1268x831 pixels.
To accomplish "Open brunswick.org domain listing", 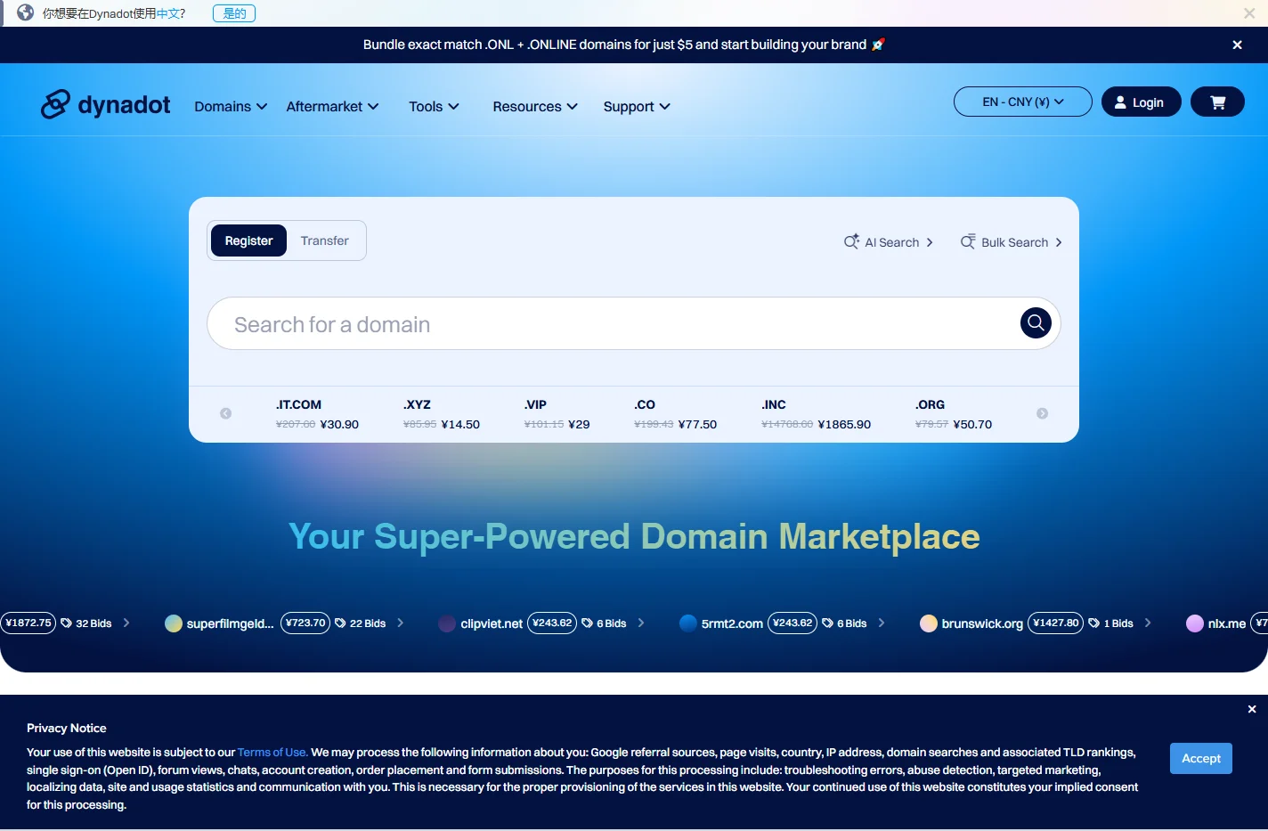I will click(x=982, y=623).
